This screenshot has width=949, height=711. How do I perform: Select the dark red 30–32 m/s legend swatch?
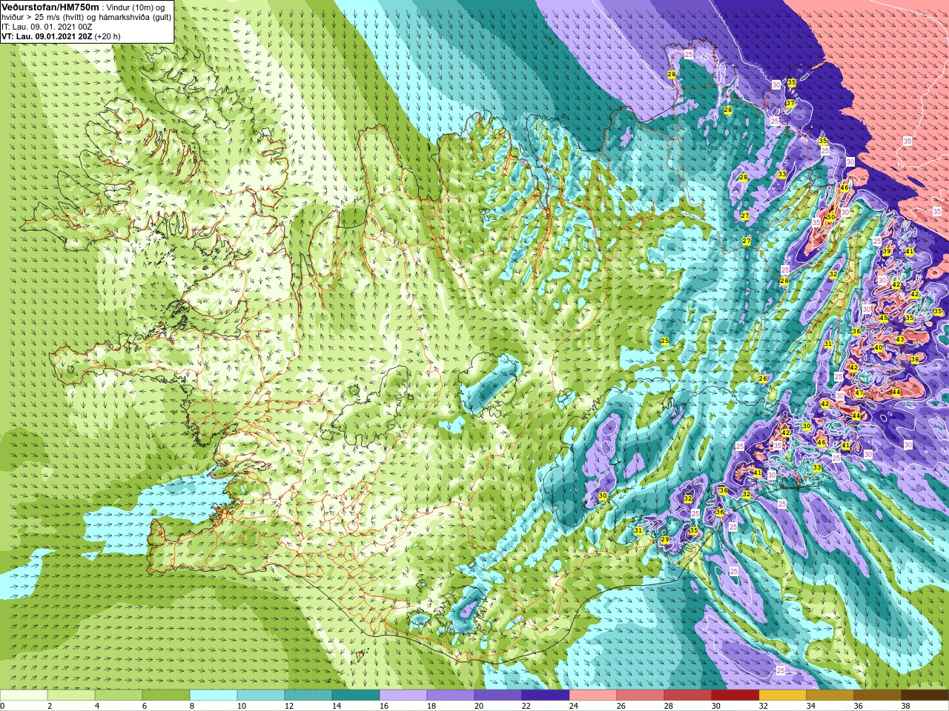coord(735,695)
